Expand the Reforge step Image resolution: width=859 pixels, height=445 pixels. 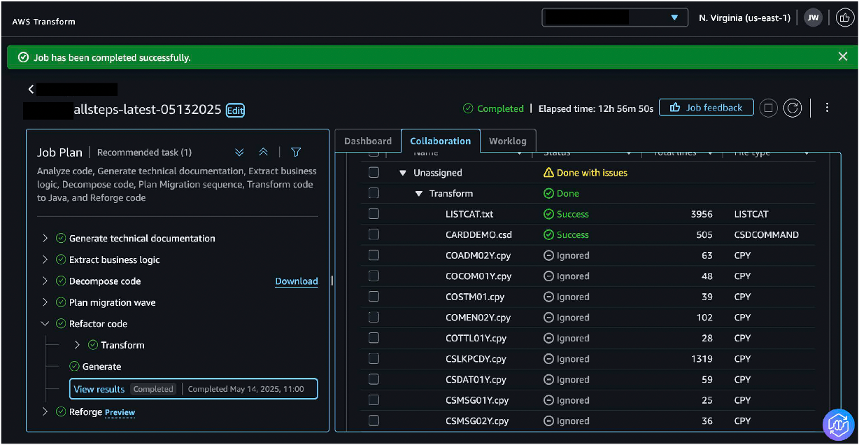click(45, 412)
